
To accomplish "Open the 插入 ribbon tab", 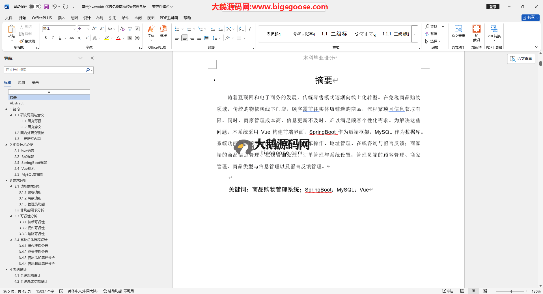I will pos(61,18).
